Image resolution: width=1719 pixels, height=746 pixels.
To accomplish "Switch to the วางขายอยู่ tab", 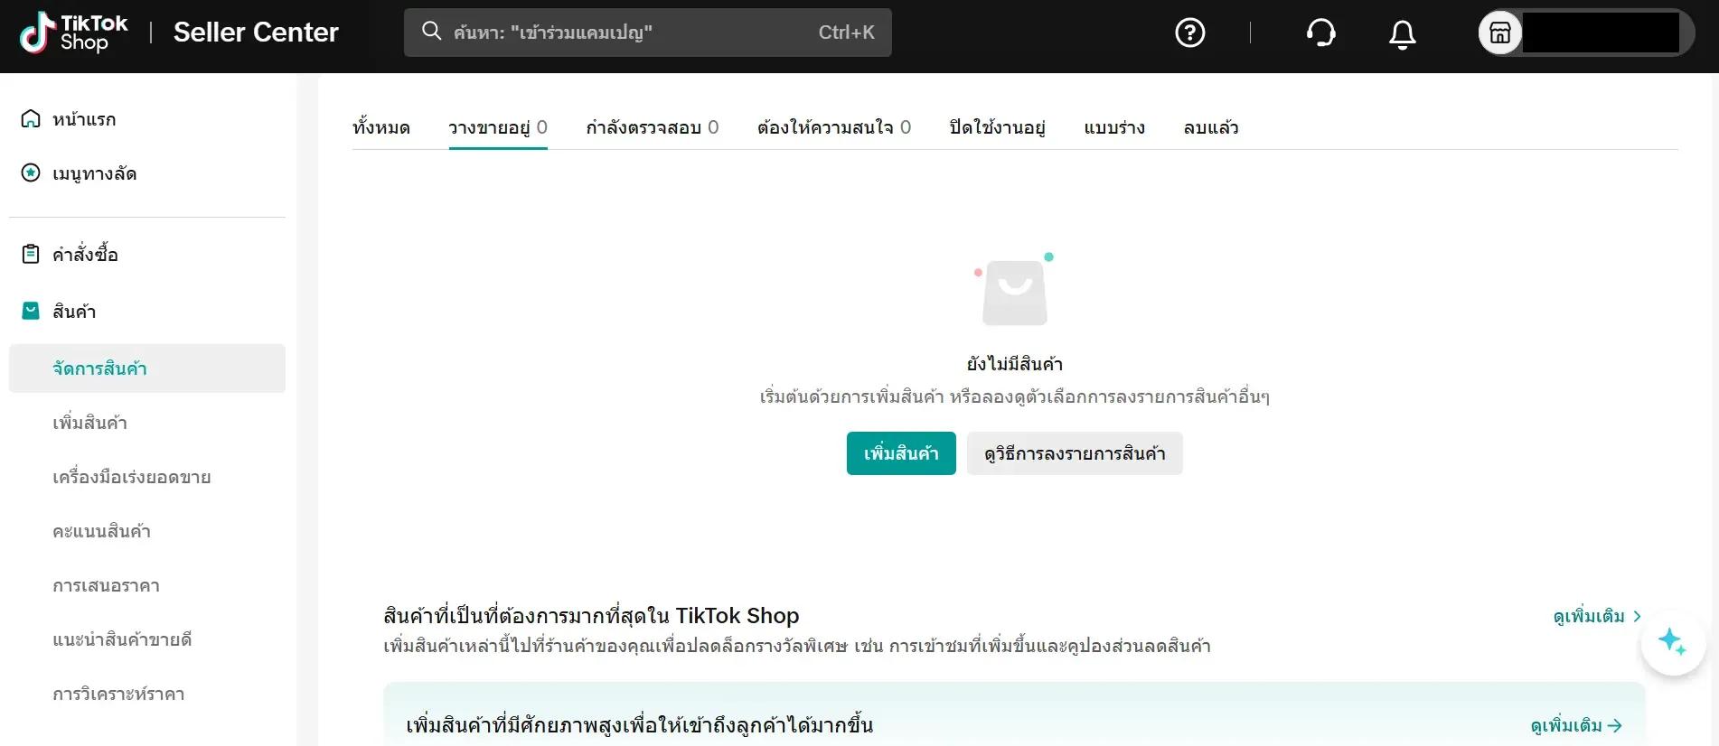I will [498, 127].
